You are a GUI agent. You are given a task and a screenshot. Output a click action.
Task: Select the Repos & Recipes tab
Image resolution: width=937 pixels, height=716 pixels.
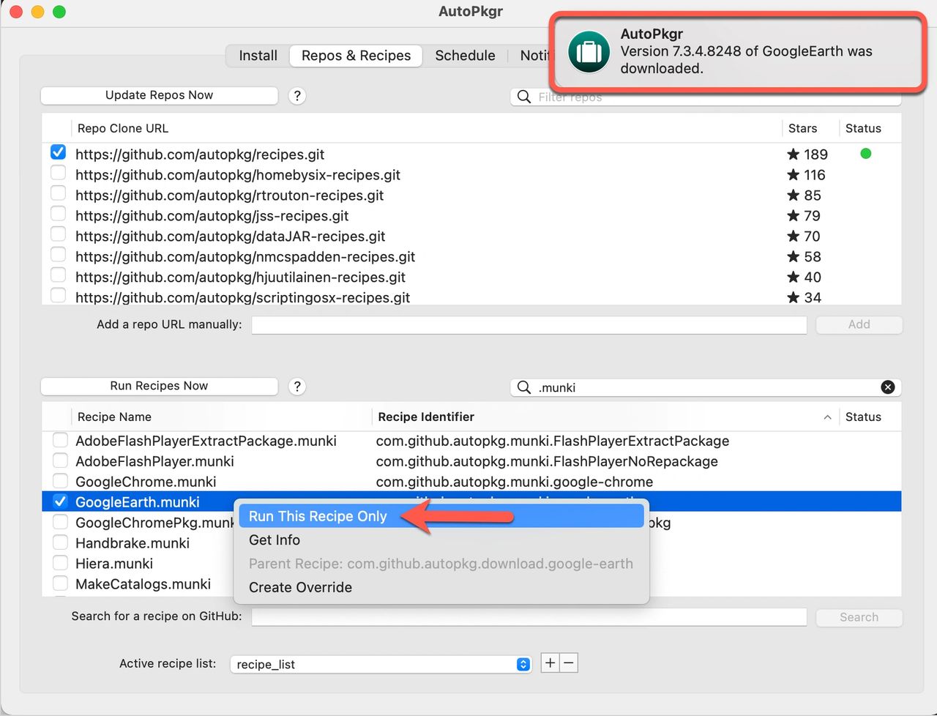(x=356, y=56)
